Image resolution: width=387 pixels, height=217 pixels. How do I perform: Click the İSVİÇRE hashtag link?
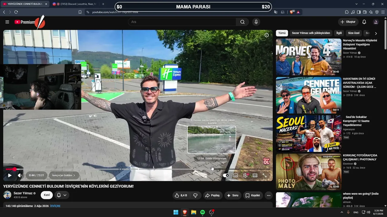(x=55, y=206)
